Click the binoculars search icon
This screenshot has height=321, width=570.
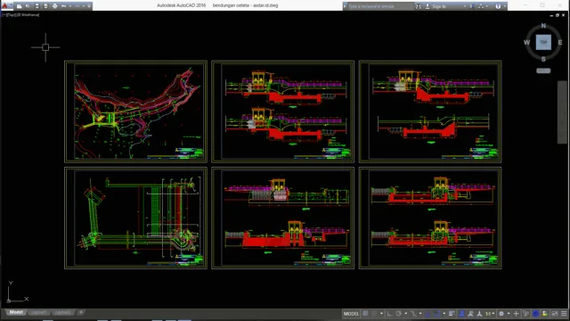(419, 6)
